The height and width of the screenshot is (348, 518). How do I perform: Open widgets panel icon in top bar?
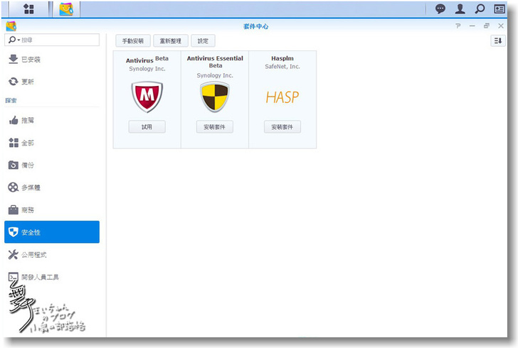point(499,9)
